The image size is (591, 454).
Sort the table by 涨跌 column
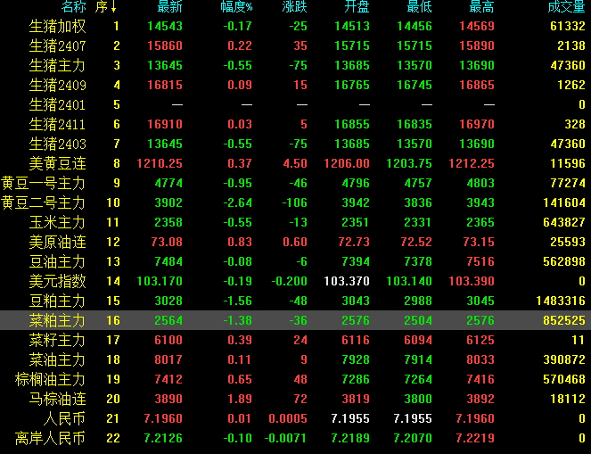(294, 7)
